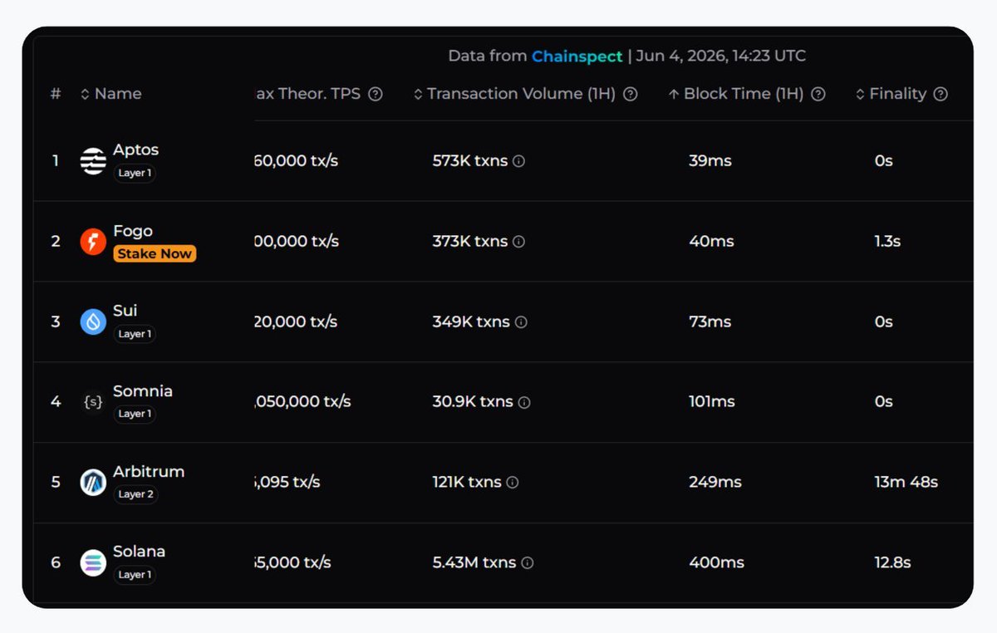This screenshot has width=997, height=633.
Task: Click the Somnia chain logo
Action: [x=93, y=402]
